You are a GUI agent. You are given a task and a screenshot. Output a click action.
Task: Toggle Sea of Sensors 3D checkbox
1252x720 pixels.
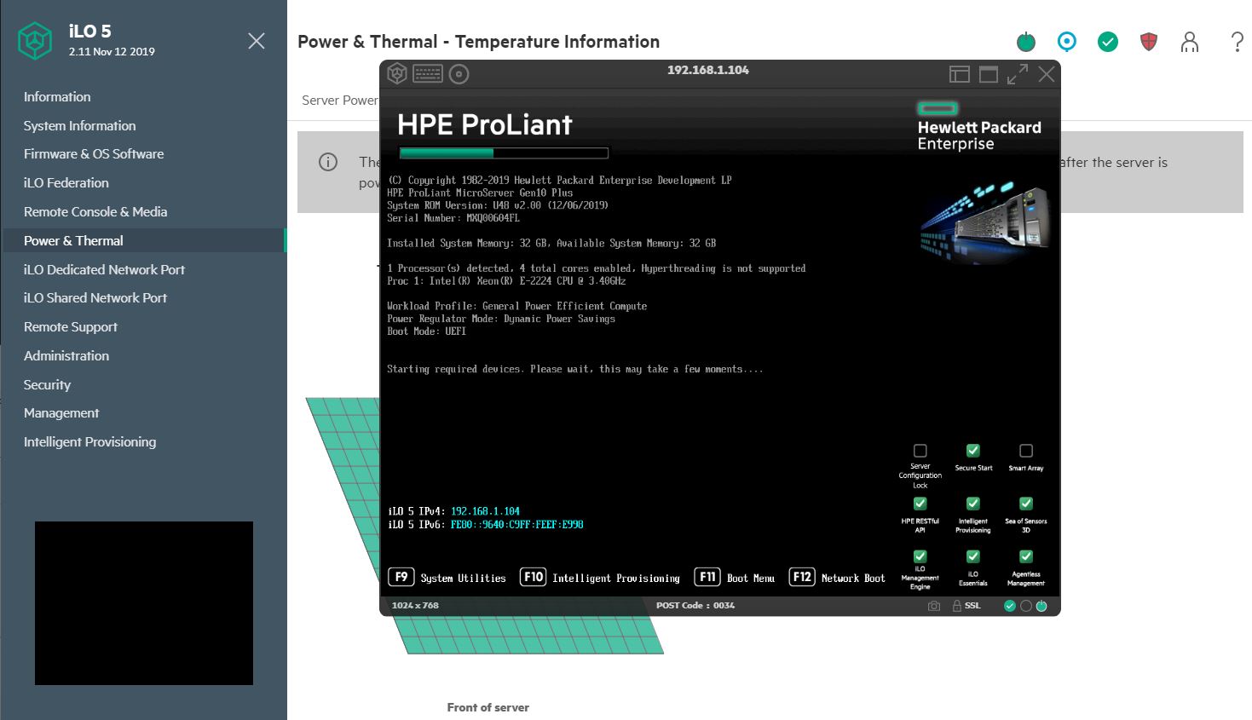click(1026, 504)
